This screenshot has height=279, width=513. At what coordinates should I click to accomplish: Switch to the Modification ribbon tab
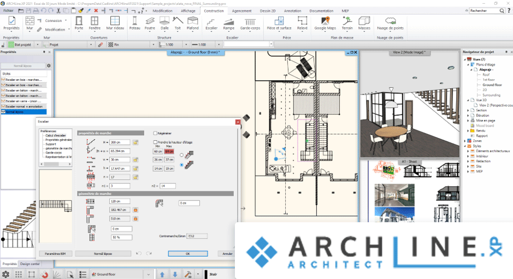(162, 11)
